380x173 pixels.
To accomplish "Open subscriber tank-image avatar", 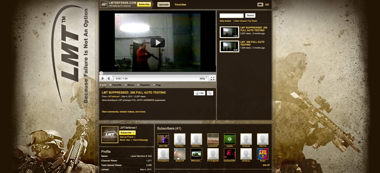I will [x=196, y=154].
